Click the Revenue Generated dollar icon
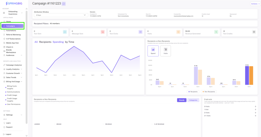The width and height of the screenshot is (261, 137). click(x=216, y=32)
